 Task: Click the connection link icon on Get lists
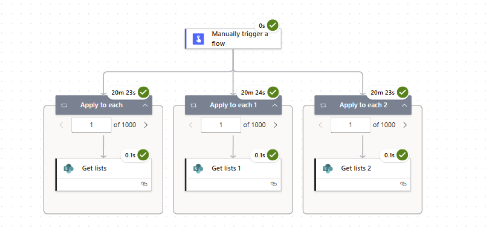point(144,184)
